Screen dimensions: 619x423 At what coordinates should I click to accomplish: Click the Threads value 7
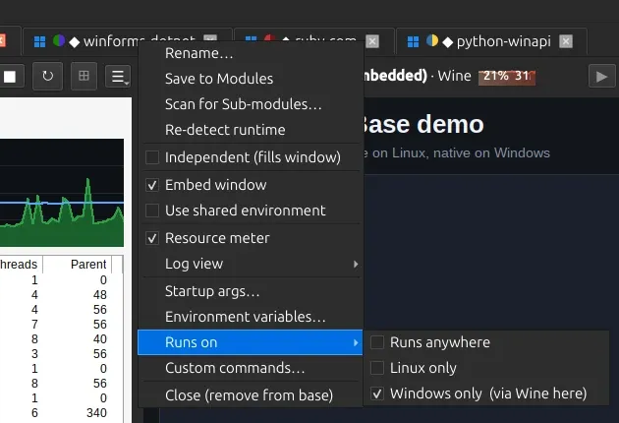[x=34, y=325]
